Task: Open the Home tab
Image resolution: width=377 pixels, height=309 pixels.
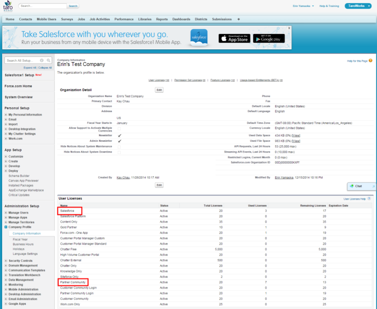Action: [10, 19]
